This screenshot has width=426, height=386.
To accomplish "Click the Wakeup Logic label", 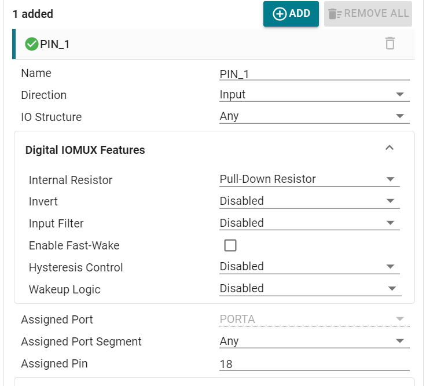I will tap(65, 289).
